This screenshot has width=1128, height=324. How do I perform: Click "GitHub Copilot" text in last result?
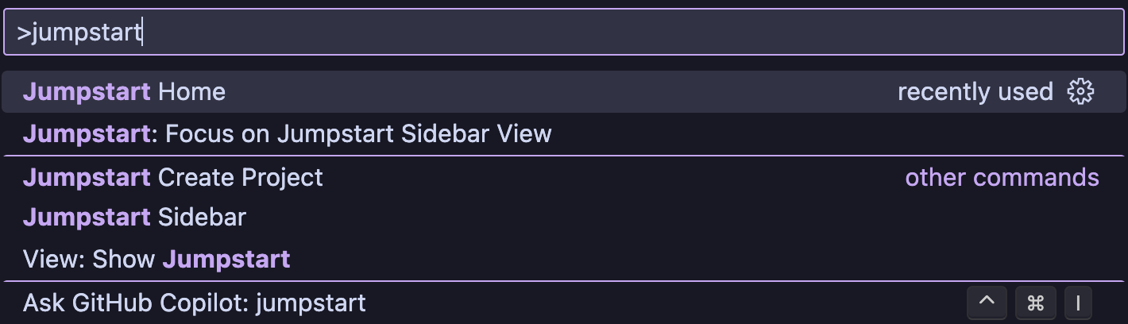click(160, 303)
